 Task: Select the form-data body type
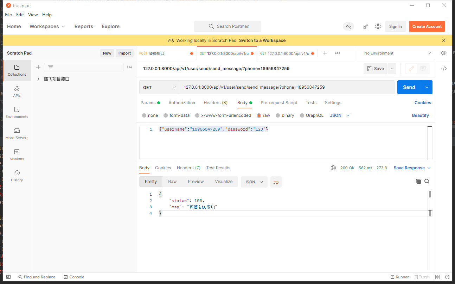coord(166,115)
